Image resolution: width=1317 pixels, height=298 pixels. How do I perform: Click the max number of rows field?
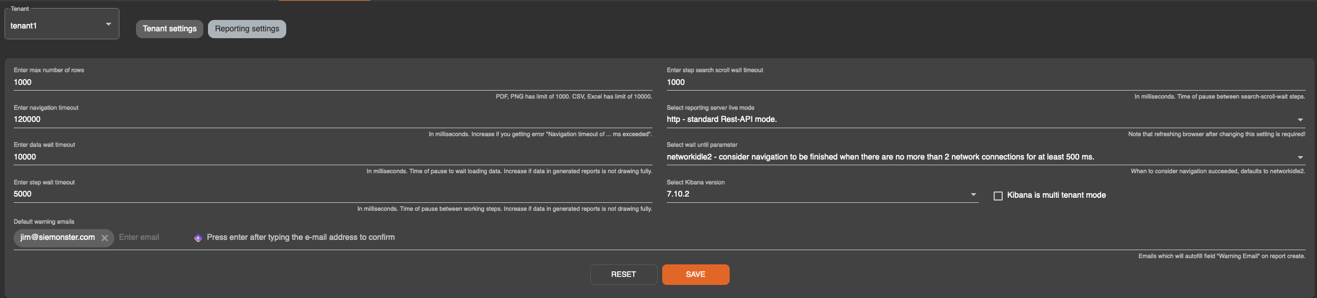[x=333, y=82]
